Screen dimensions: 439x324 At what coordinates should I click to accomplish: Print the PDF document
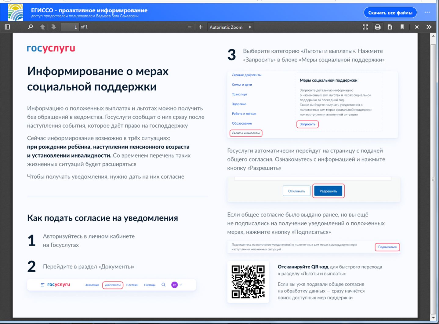[378, 27]
